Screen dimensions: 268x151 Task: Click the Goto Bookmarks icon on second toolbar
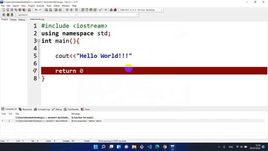tap(12, 15)
